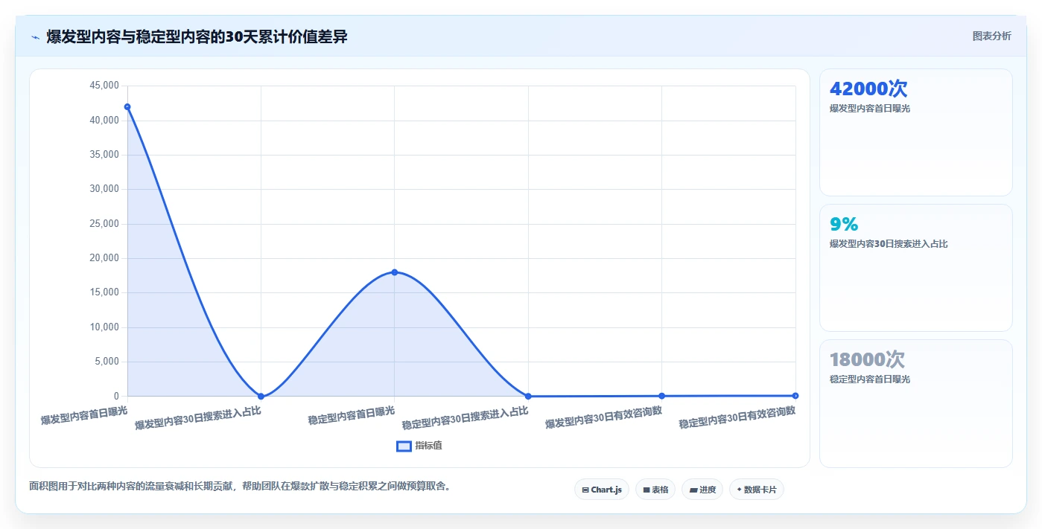Open the 9% metric card

pyautogui.click(x=916, y=268)
